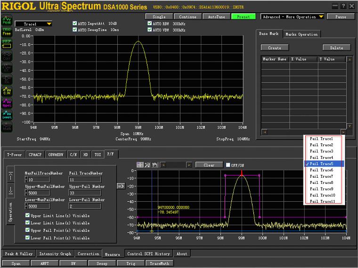Click the Peak icon in left sidebar

pos(7,21)
